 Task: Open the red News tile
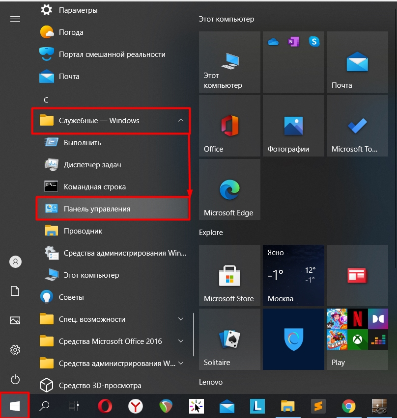point(357,275)
